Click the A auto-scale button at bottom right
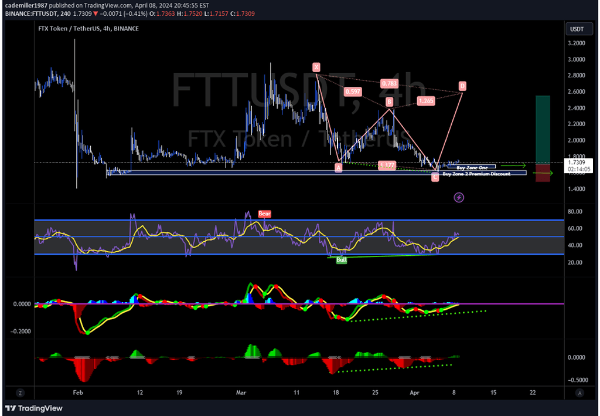Viewport: 600px width, 416px height. coord(579,393)
